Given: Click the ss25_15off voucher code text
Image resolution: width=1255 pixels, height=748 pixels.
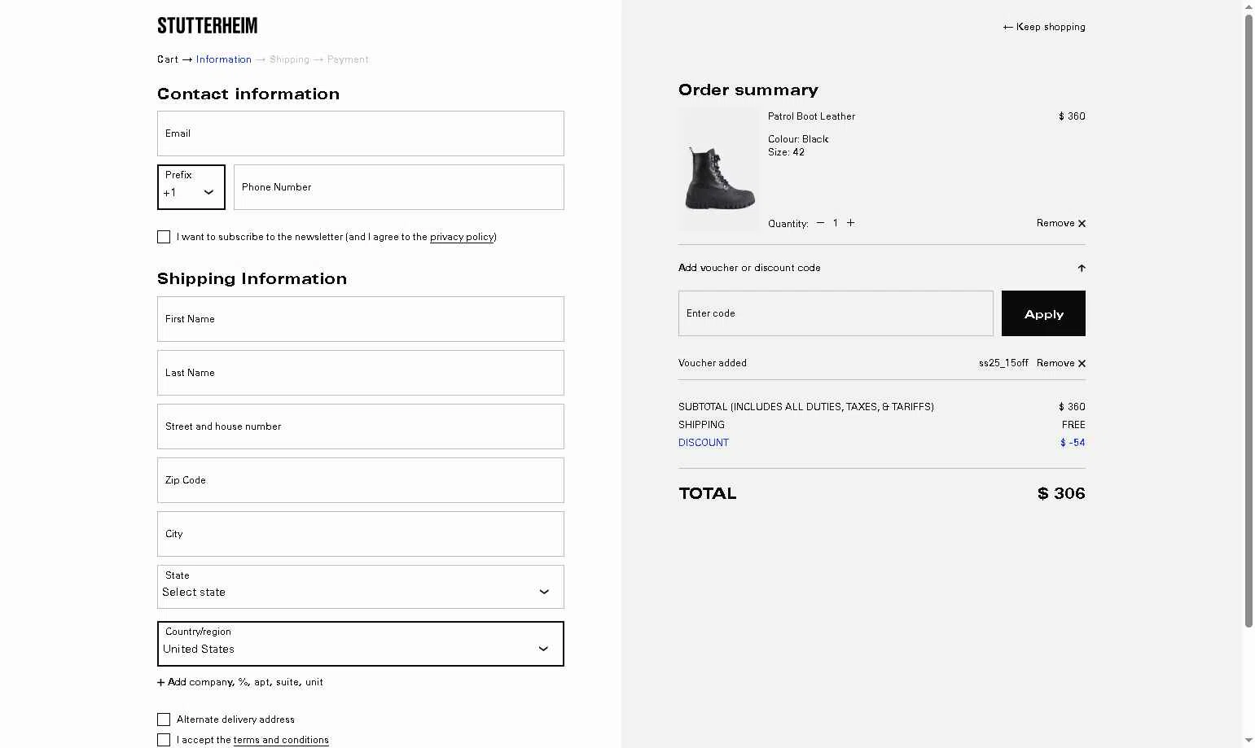Looking at the screenshot, I should (x=1003, y=363).
